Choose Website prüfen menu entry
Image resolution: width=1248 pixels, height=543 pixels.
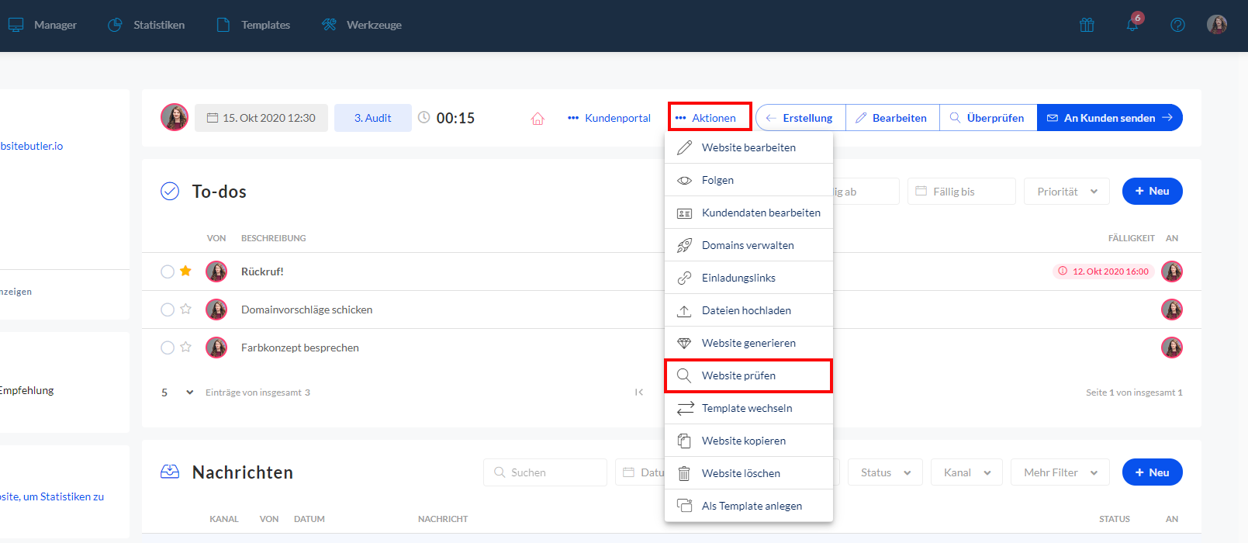tap(748, 375)
